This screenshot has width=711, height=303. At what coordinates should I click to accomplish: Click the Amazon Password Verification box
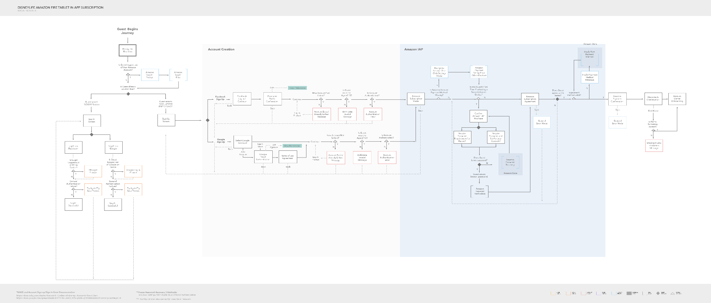pos(480,191)
